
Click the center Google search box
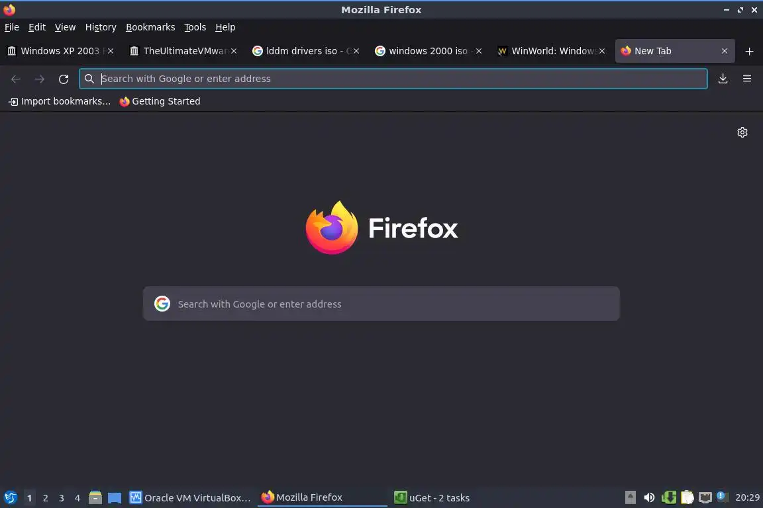381,304
